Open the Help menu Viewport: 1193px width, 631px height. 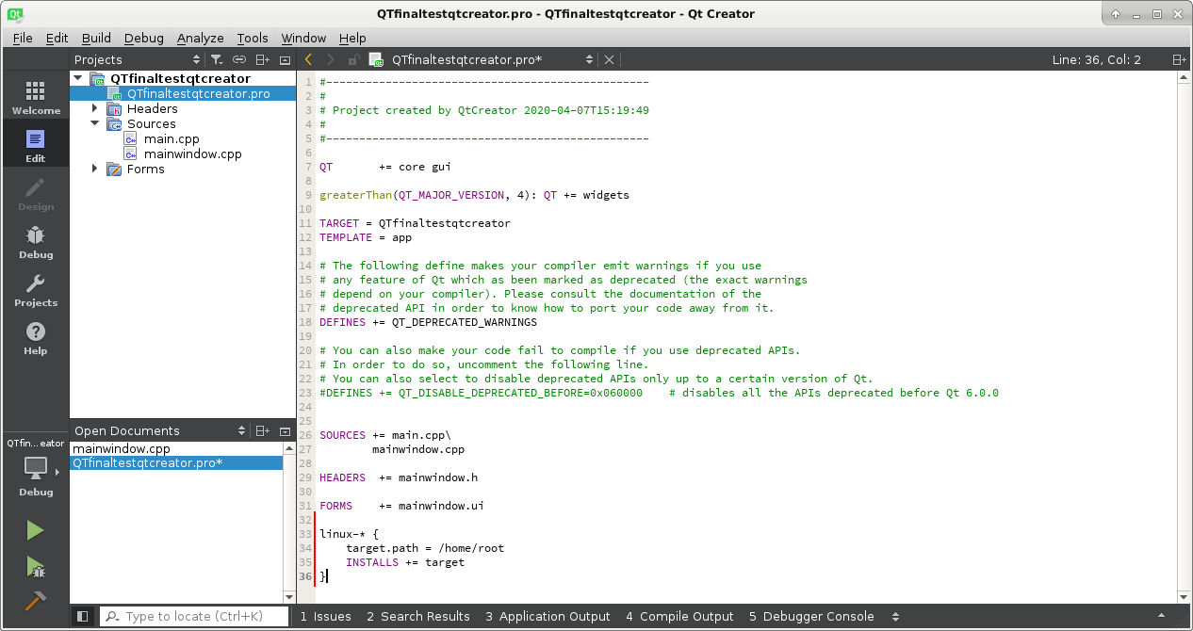[352, 38]
